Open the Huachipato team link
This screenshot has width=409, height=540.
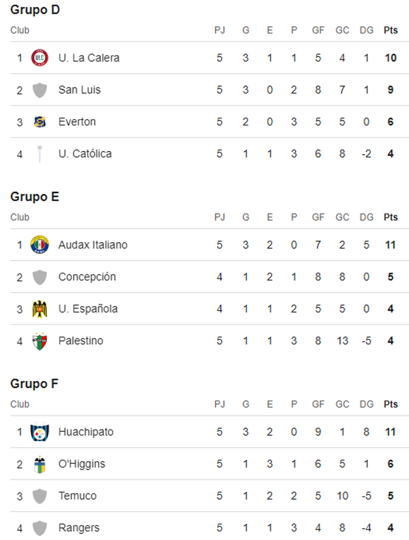coord(86,432)
